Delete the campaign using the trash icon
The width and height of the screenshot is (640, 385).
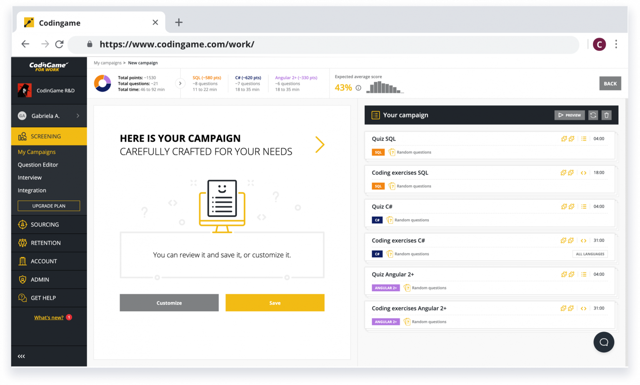(606, 115)
